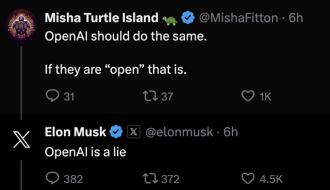Image resolution: width=330 pixels, height=190 pixels.
Task: Visit the @elonmusk handle link
Action: point(179,132)
